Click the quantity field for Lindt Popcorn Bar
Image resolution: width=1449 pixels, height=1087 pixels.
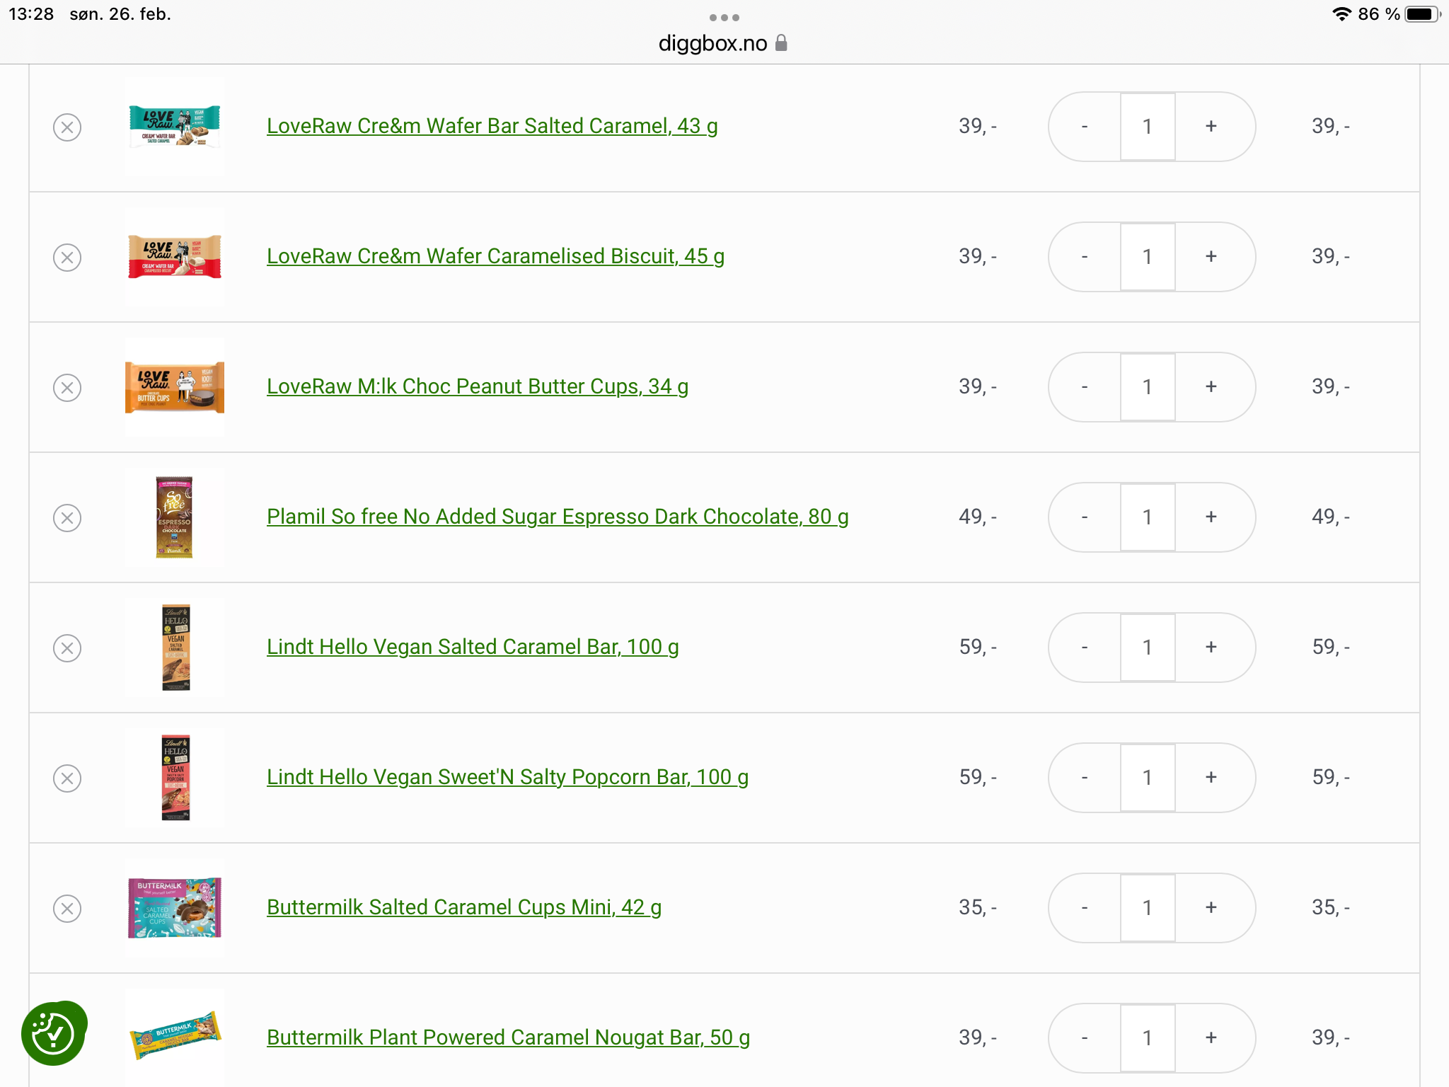1148,778
